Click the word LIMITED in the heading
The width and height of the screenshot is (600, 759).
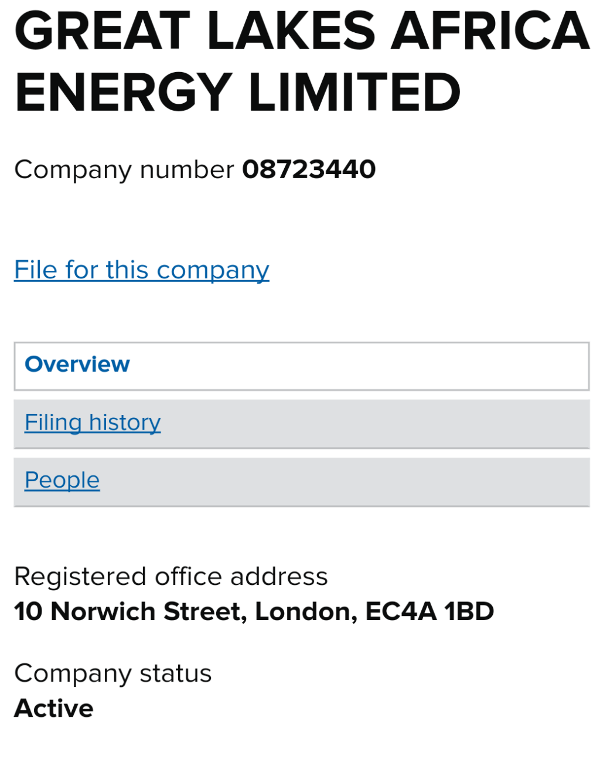point(355,93)
